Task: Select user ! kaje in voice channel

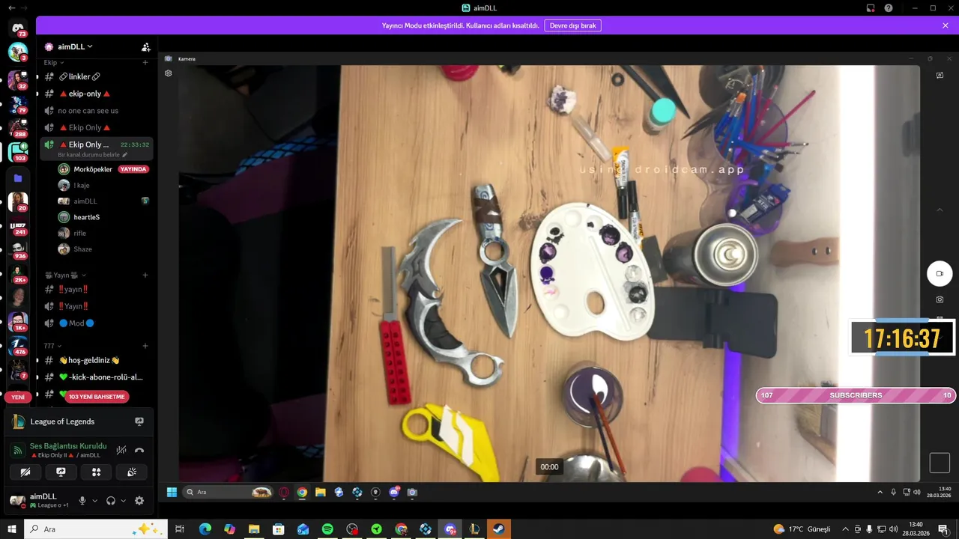Action: (82, 185)
